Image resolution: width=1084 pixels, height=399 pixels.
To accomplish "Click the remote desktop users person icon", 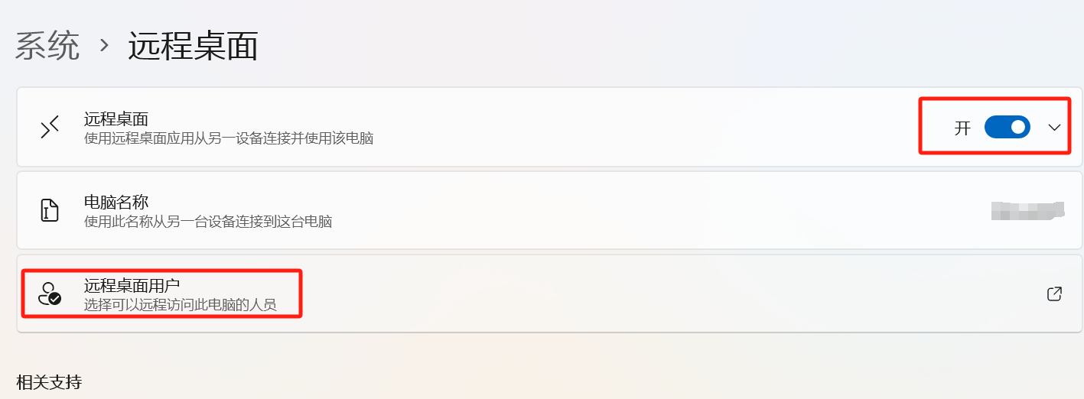I will point(50,294).
